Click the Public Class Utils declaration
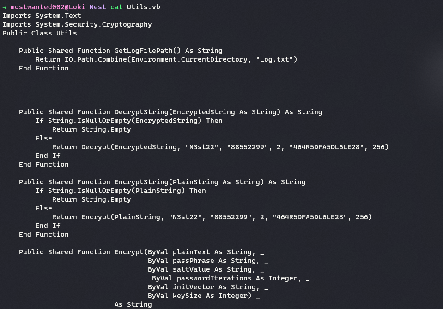Screen dimensions: 443x309 pyautogui.click(x=40, y=33)
